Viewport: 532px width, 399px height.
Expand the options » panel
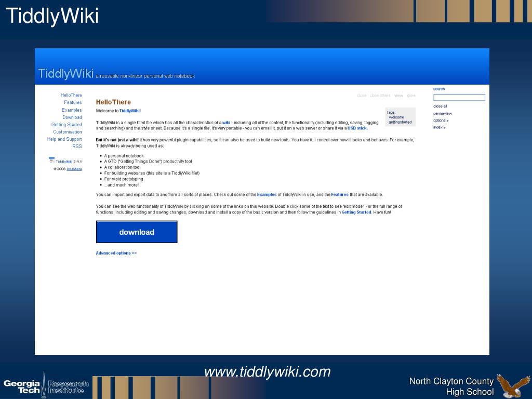coord(441,121)
